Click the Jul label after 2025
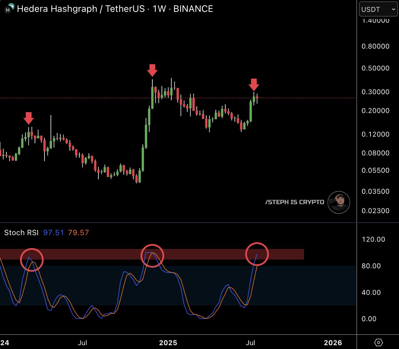 click(x=250, y=343)
